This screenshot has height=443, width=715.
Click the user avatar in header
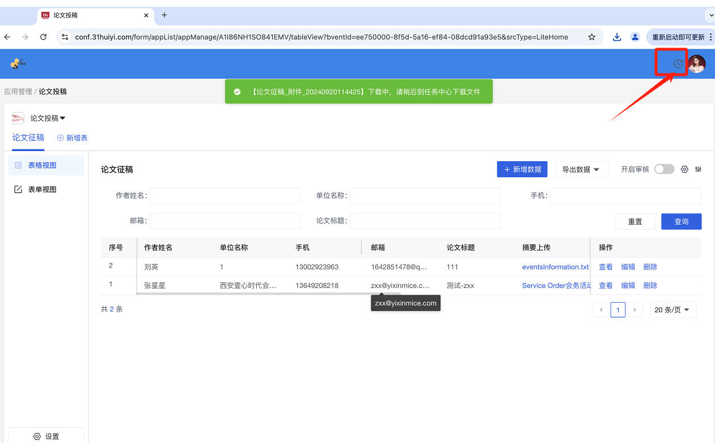click(x=697, y=64)
